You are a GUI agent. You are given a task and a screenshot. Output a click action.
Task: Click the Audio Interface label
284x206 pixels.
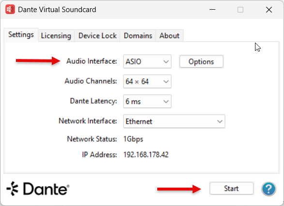91,61
